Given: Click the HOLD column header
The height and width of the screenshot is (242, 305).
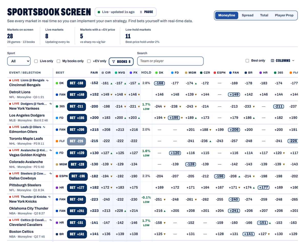Looking at the screenshot, I should (x=146, y=72).
